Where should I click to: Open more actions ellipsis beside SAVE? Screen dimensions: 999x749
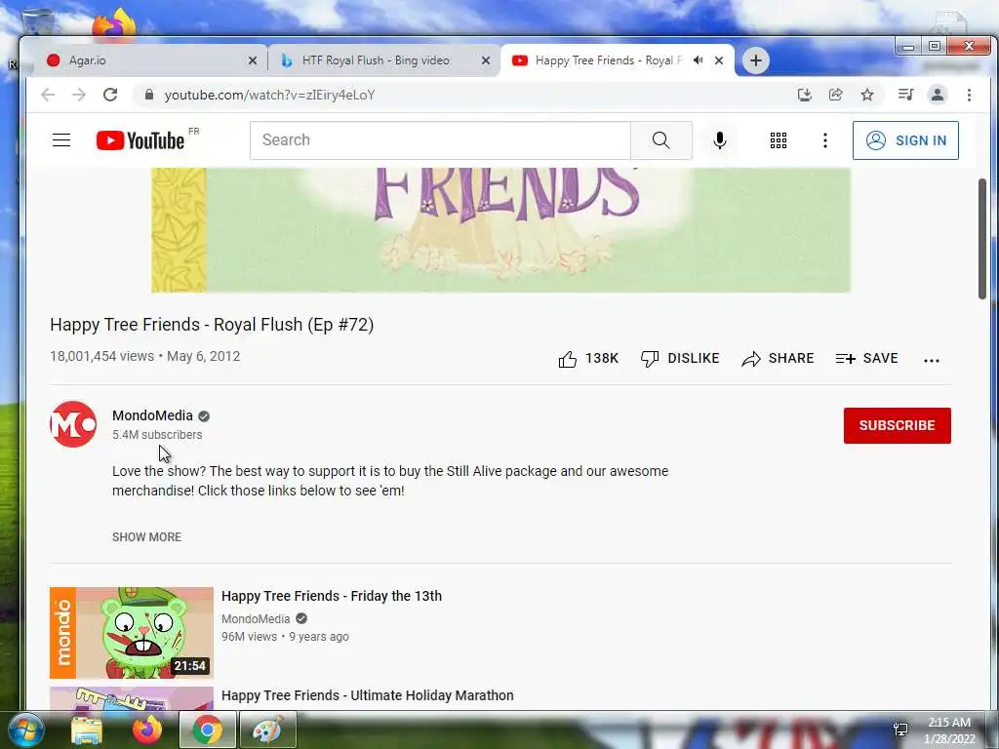pos(932,361)
